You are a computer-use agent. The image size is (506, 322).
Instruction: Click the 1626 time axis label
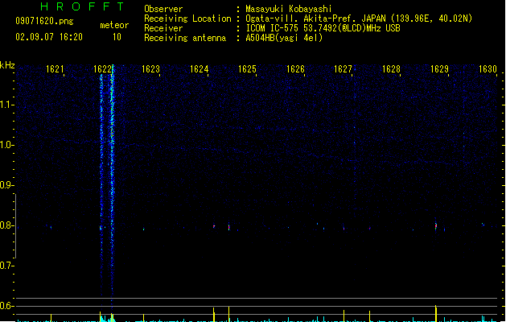[295, 69]
